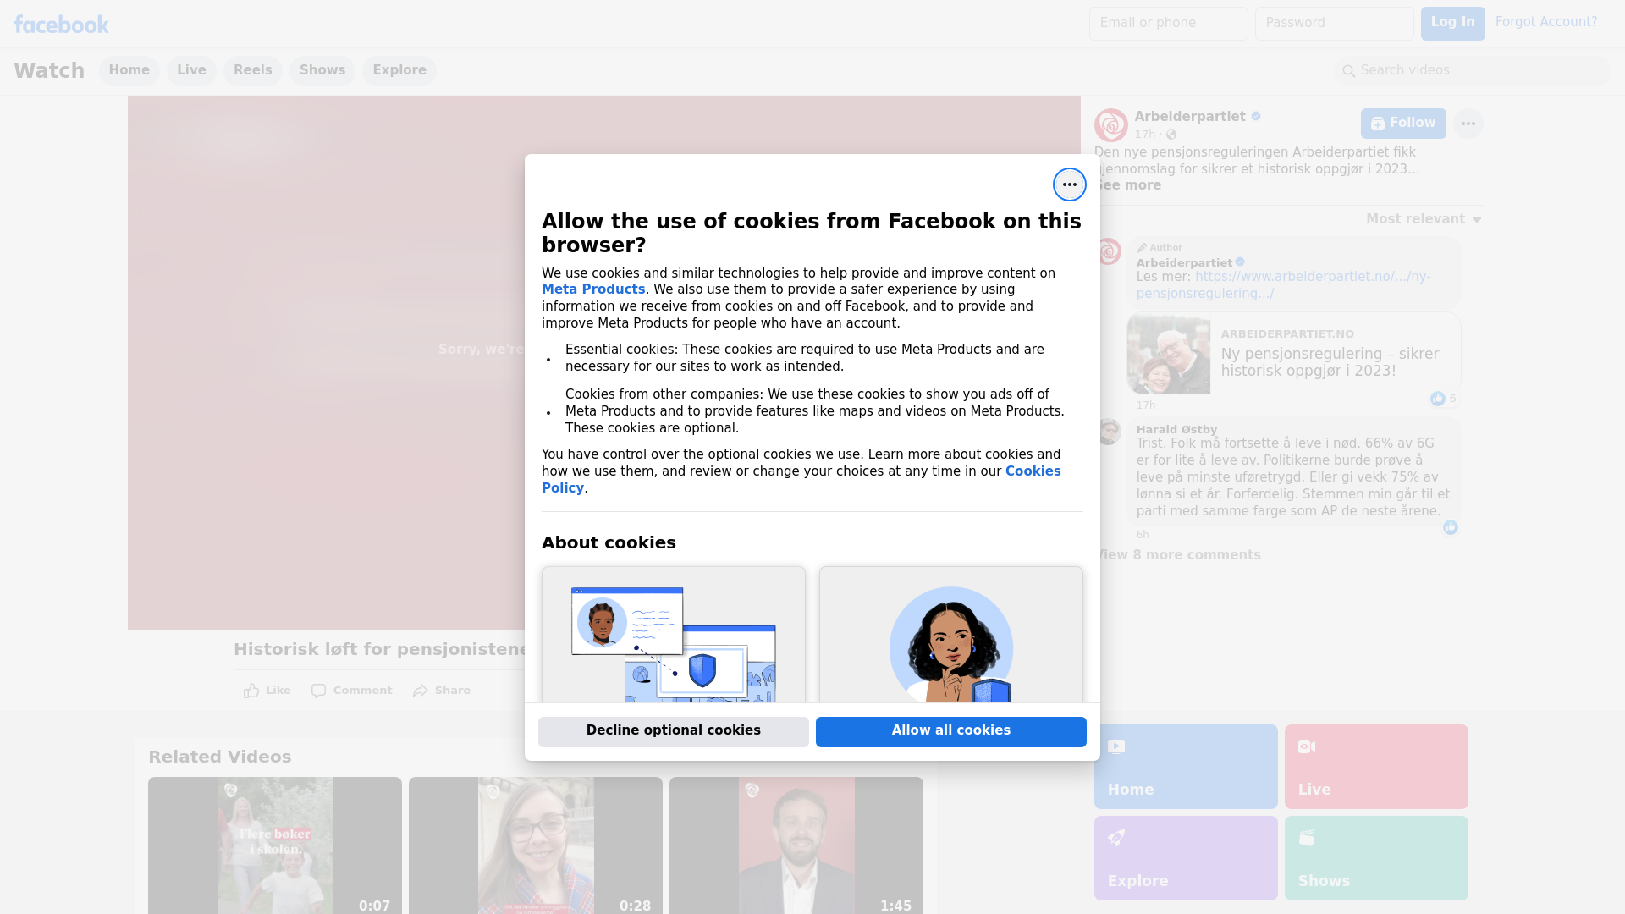Open the Arbeiderpartiet page name link
This screenshot has height=914, width=1625.
pyautogui.click(x=1190, y=117)
